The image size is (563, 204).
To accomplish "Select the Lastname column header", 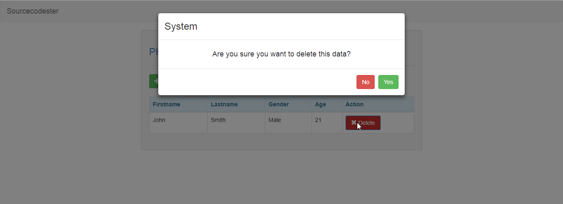I will pos(224,105).
